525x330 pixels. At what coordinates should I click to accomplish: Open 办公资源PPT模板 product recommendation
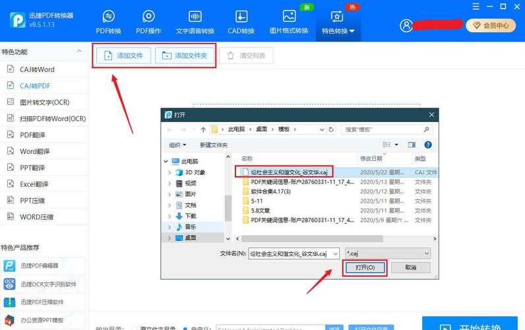point(42,320)
